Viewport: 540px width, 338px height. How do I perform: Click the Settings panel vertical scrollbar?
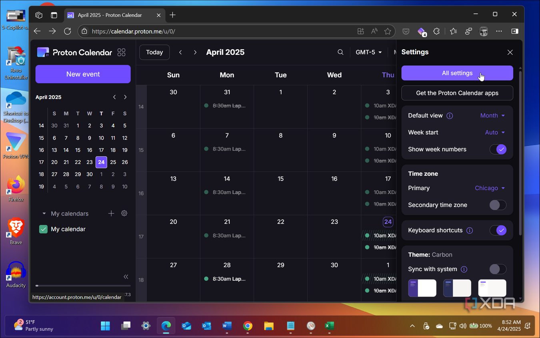520,152
